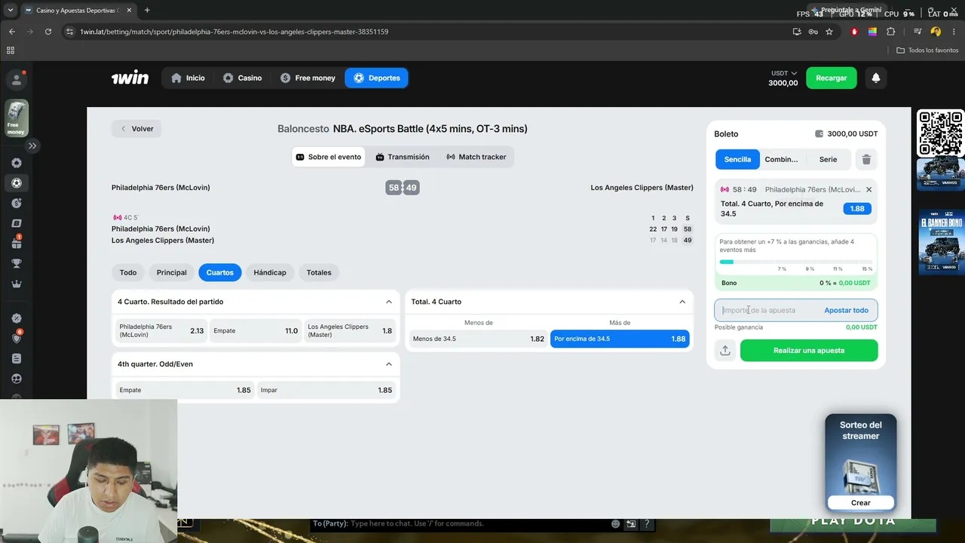This screenshot has height=543, width=965.
Task: Select Sobre el evento tab
Action: (328, 157)
